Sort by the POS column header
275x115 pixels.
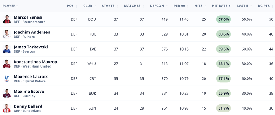(72, 6)
